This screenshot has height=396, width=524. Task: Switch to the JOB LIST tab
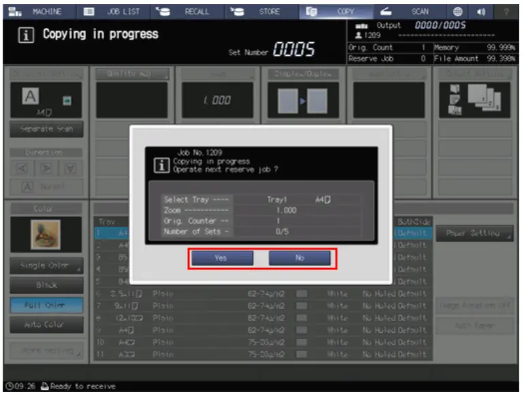click(x=113, y=12)
